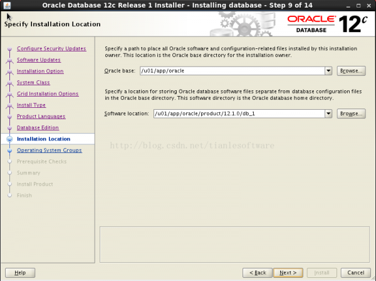Click step bullet beside Database Edition
The height and width of the screenshot is (281, 376).
(x=9, y=128)
